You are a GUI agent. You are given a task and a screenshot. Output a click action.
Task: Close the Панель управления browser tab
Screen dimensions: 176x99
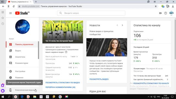point(31,2)
